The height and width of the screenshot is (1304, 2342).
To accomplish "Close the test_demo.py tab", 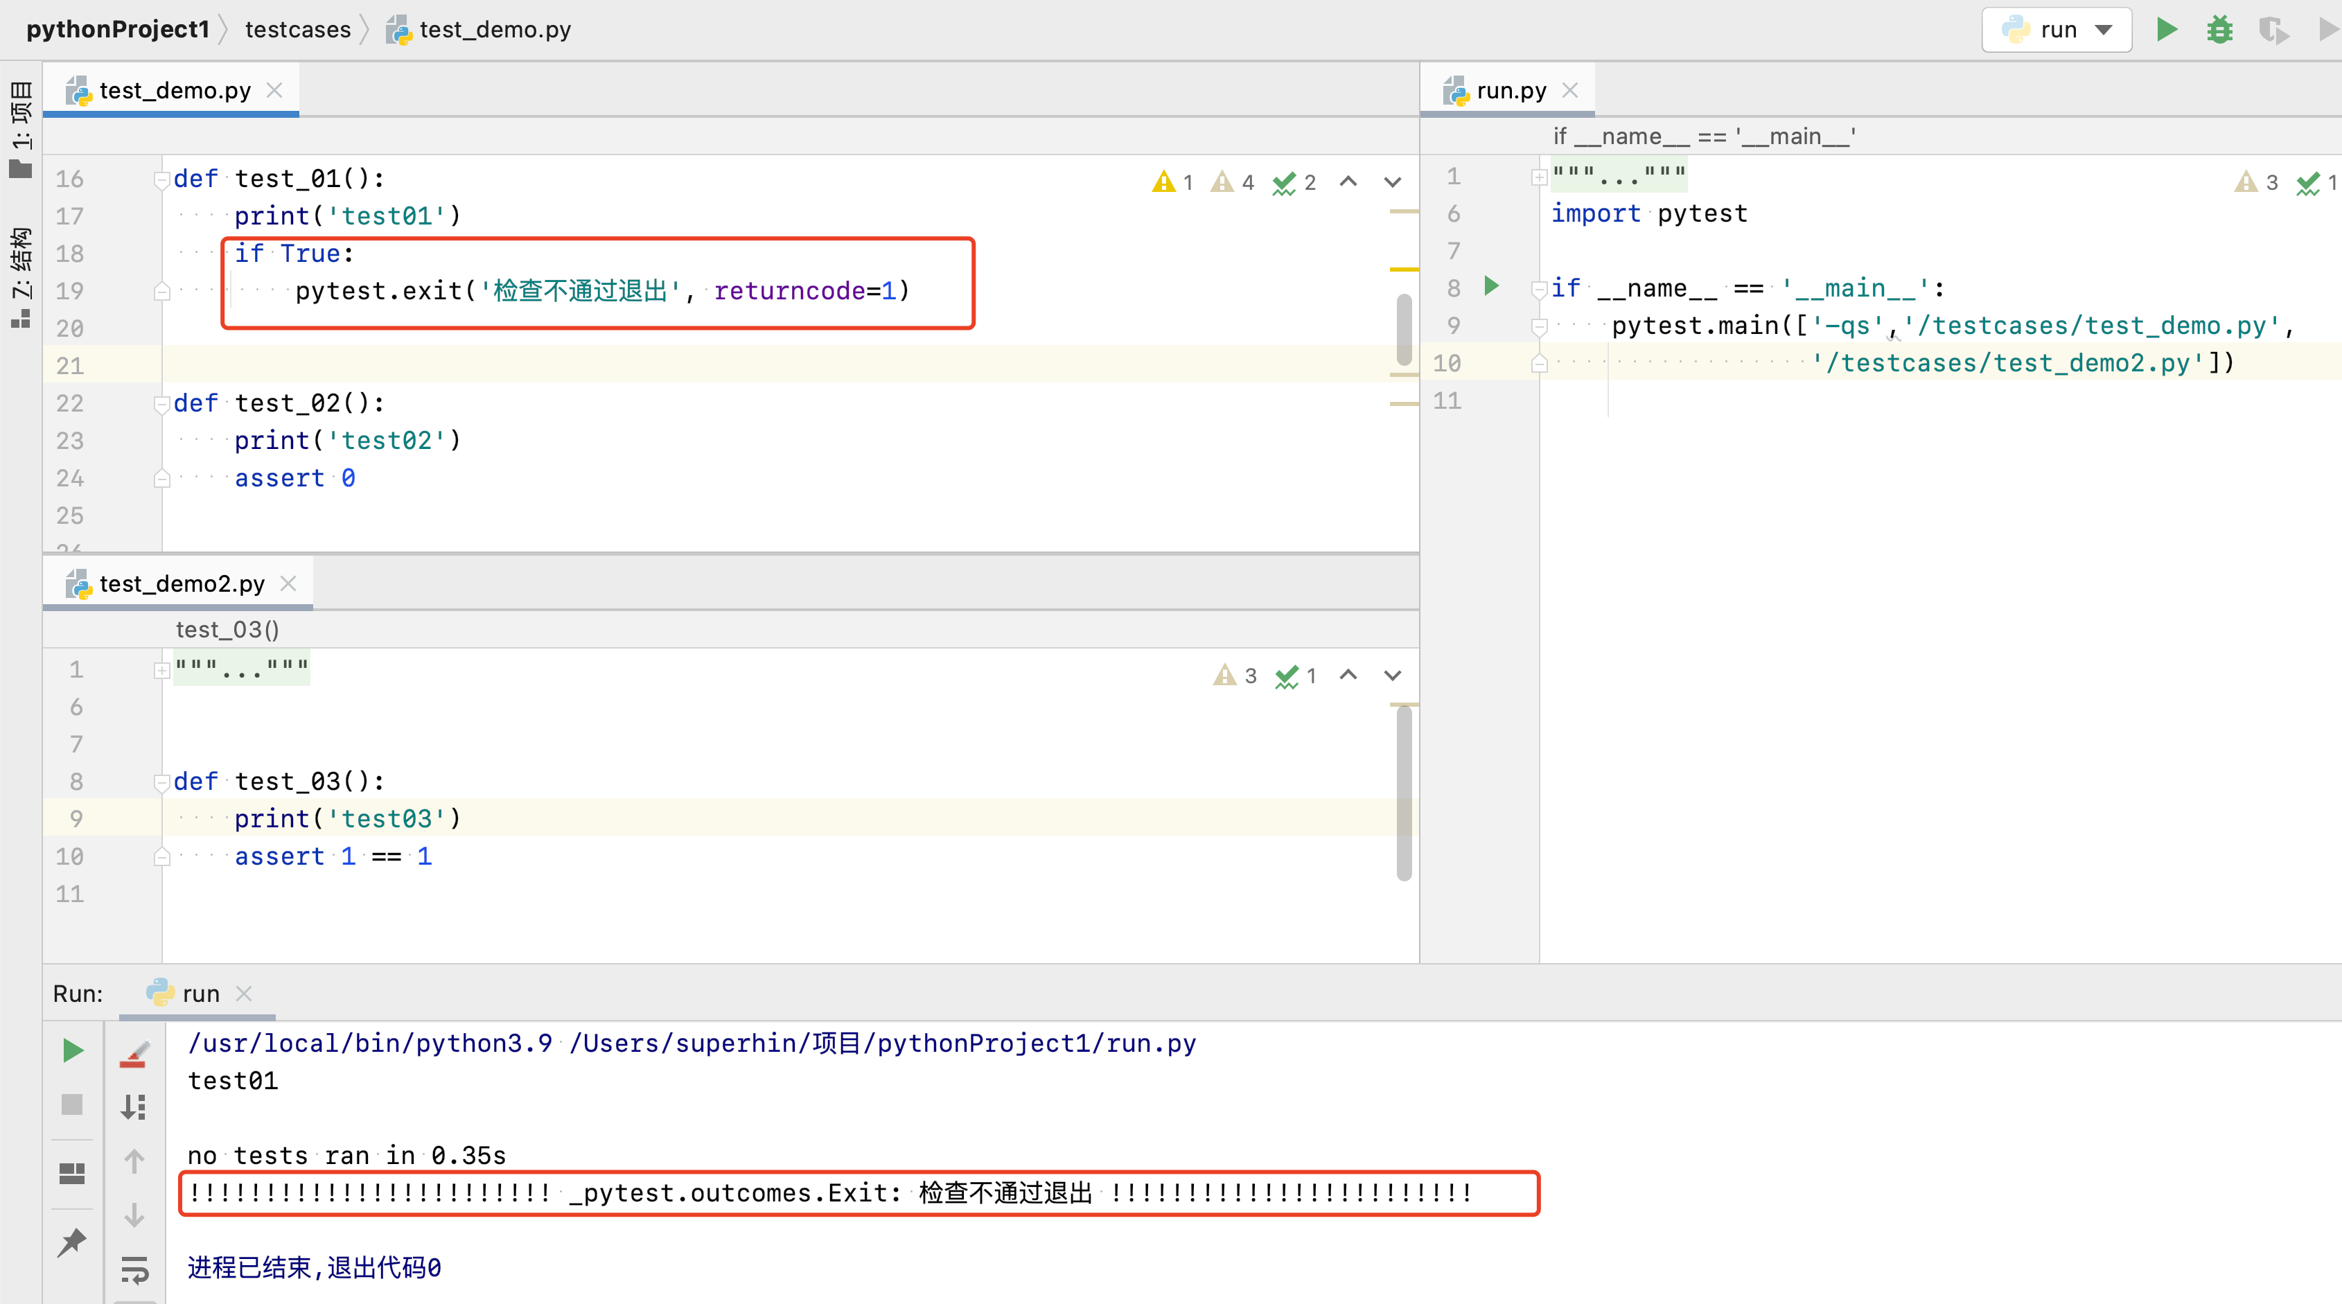I will (274, 90).
